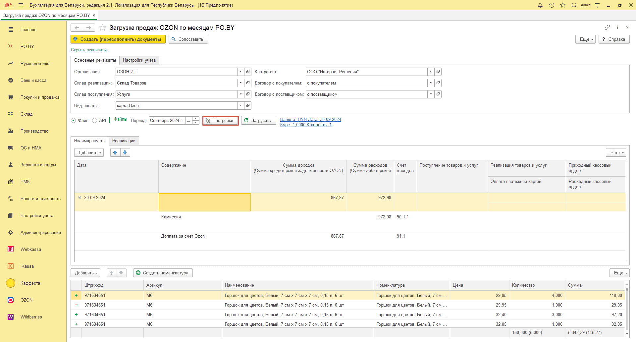Screen dimensions: 636x342
Task: Open the Главное section in sidebar
Action: click(x=28, y=29)
